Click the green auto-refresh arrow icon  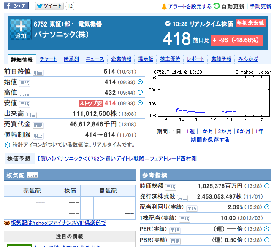pyautogui.click(x=216, y=6)
